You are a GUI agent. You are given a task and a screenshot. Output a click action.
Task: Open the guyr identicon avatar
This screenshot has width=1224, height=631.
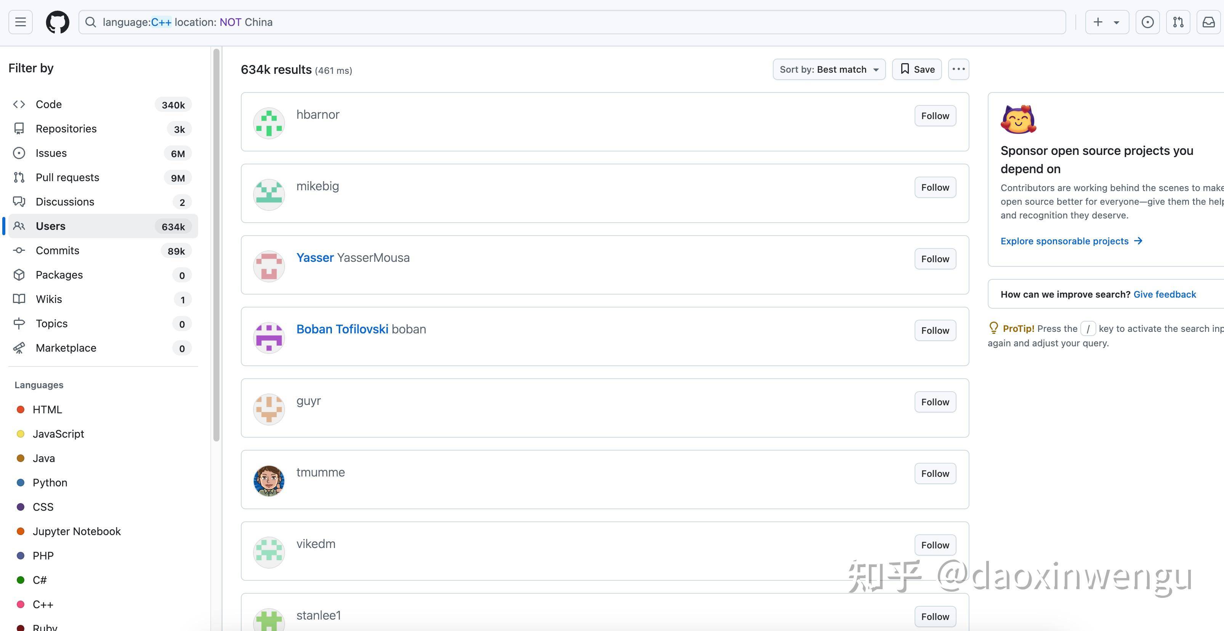tap(269, 410)
